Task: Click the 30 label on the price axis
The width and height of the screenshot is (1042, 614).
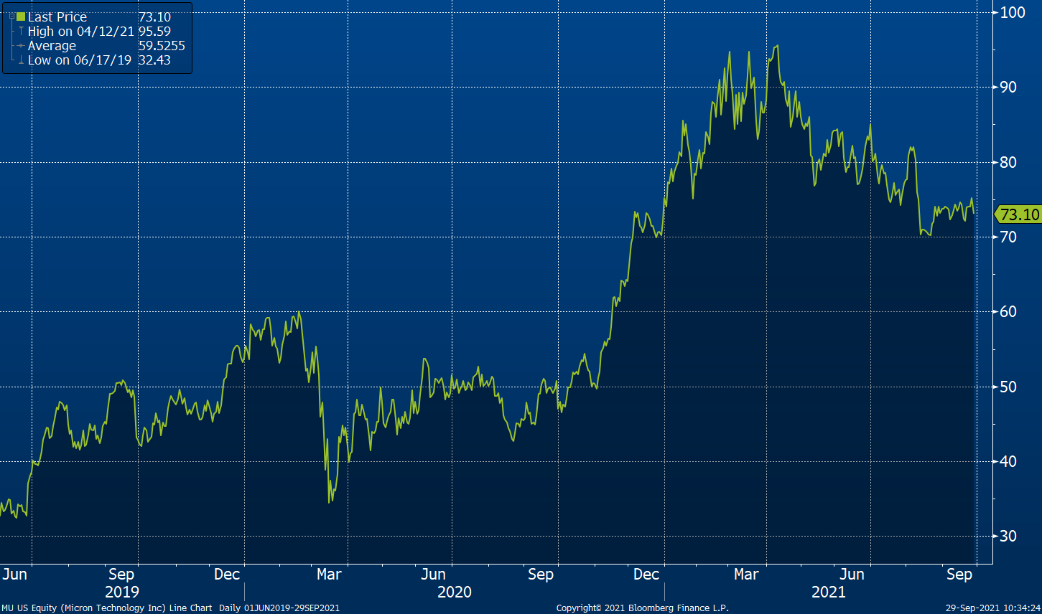Action: (1008, 536)
